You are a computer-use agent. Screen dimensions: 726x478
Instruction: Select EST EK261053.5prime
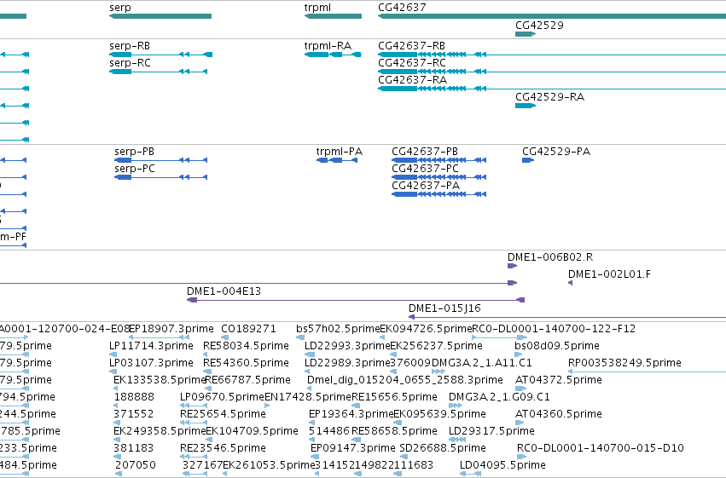pyautogui.click(x=269, y=465)
